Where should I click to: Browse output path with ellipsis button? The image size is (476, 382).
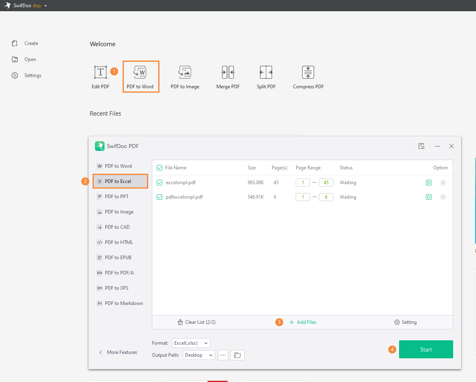point(223,355)
